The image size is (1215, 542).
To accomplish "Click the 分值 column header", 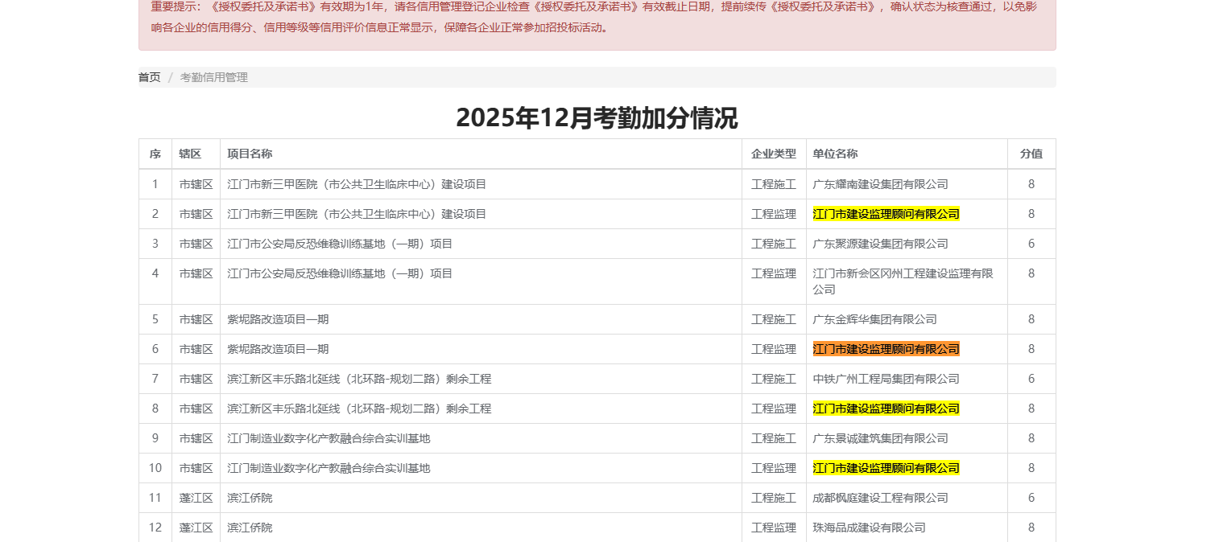I will click(x=1031, y=154).
